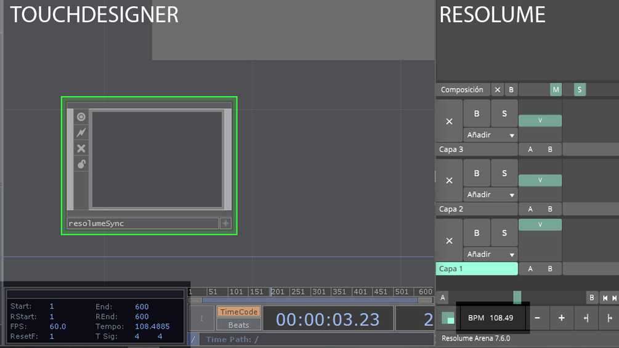The height and width of the screenshot is (348, 619).
Task: Toggle the Composición S button
Action: 580,89
